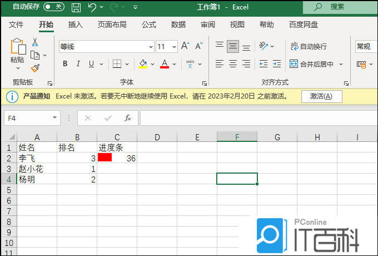
Task: Click the Orientation text rotation icon
Action: point(263,46)
